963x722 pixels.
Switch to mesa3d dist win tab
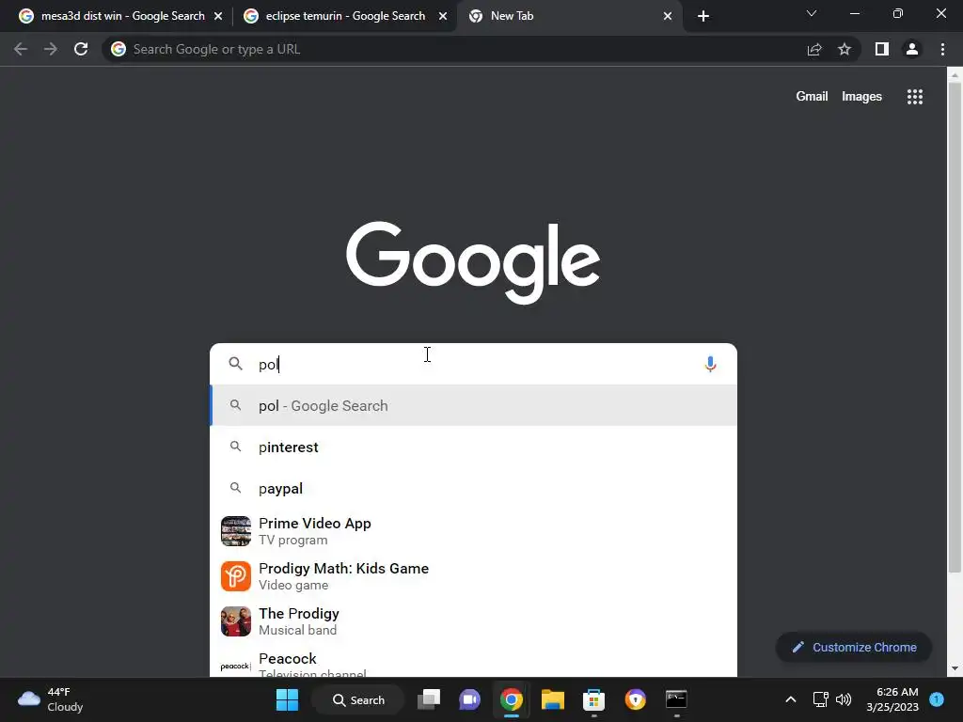point(121,16)
